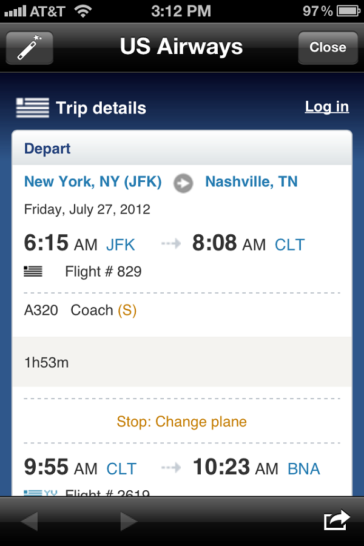364x546 pixels.
Task: Tap the battery indicator in status bar
Action: (x=348, y=11)
